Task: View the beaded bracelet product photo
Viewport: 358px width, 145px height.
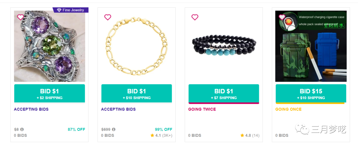Action: point(224,46)
